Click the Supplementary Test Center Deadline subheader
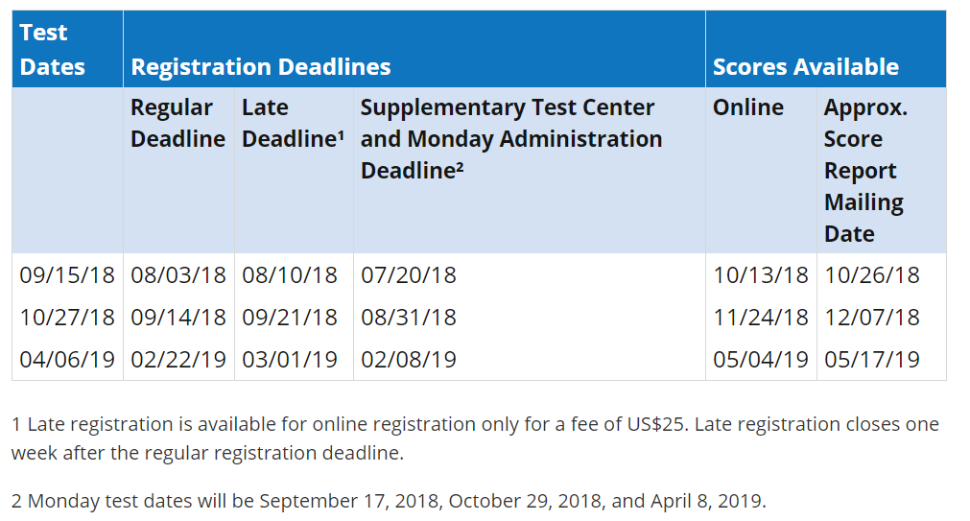 (x=511, y=138)
